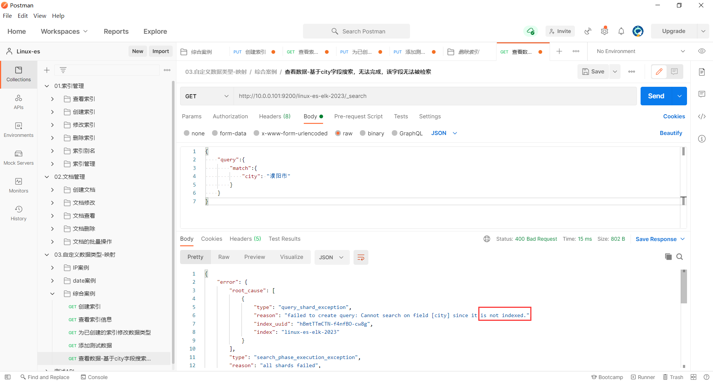This screenshot has width=713, height=382.
Task: Open a new request tab with plus
Action: coord(559,51)
